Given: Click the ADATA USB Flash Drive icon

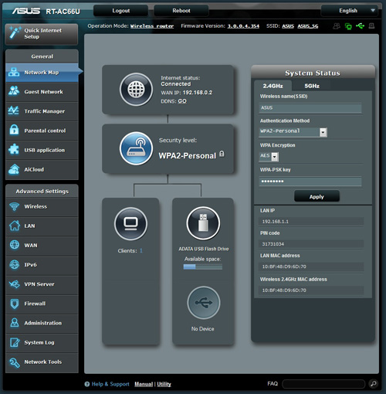Looking at the screenshot, I should [x=203, y=223].
